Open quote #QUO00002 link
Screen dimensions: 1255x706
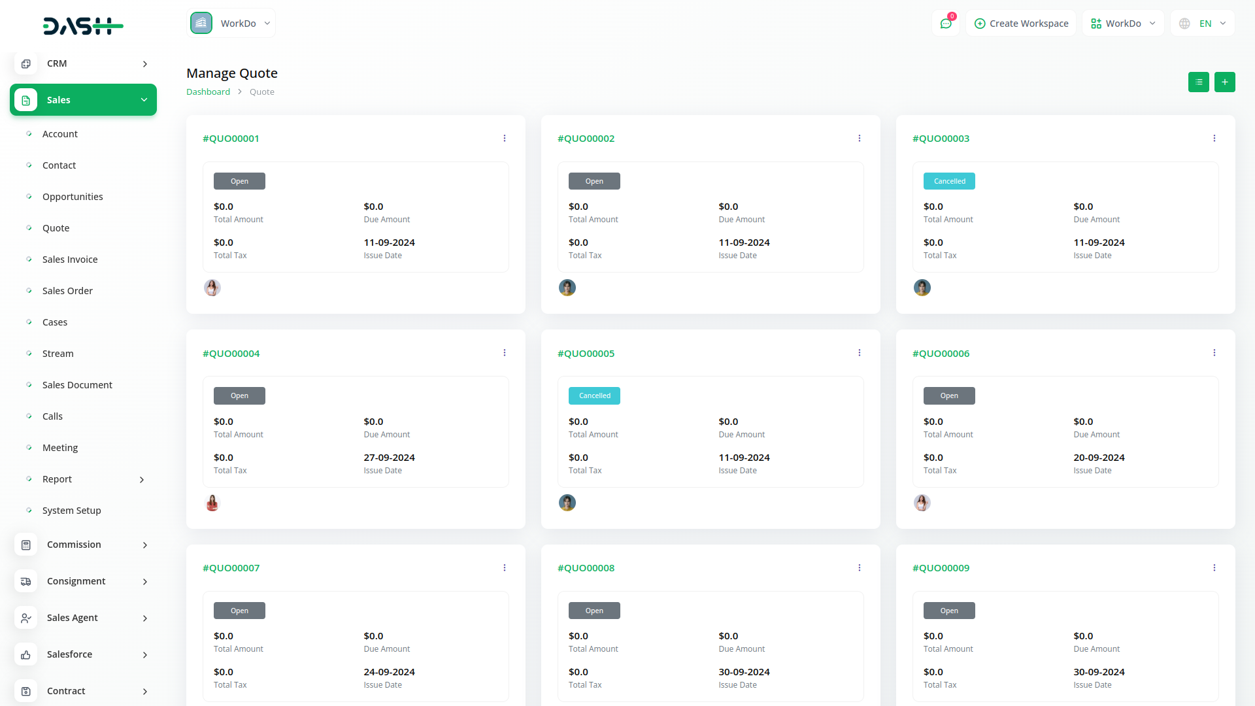(x=586, y=139)
